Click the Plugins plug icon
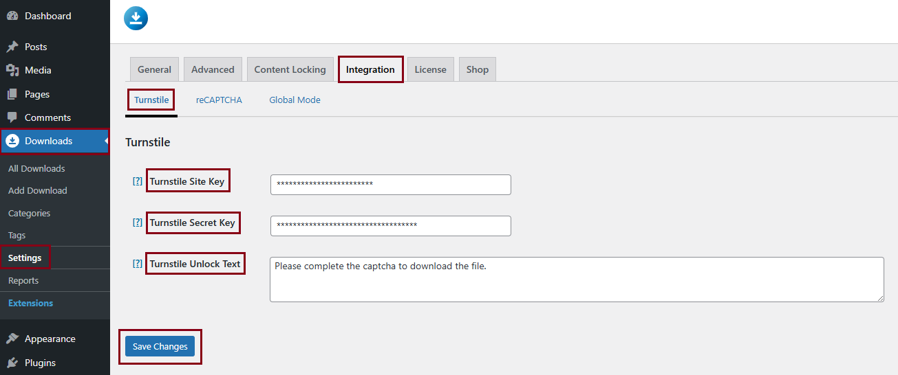The width and height of the screenshot is (898, 375). pos(12,363)
